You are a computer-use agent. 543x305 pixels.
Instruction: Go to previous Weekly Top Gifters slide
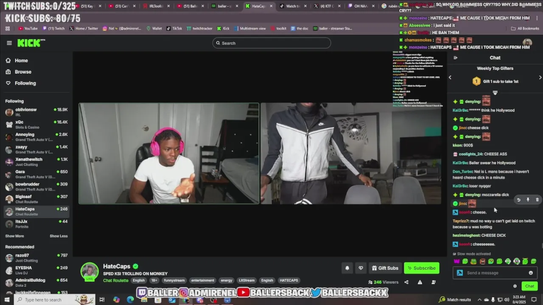pyautogui.click(x=450, y=78)
